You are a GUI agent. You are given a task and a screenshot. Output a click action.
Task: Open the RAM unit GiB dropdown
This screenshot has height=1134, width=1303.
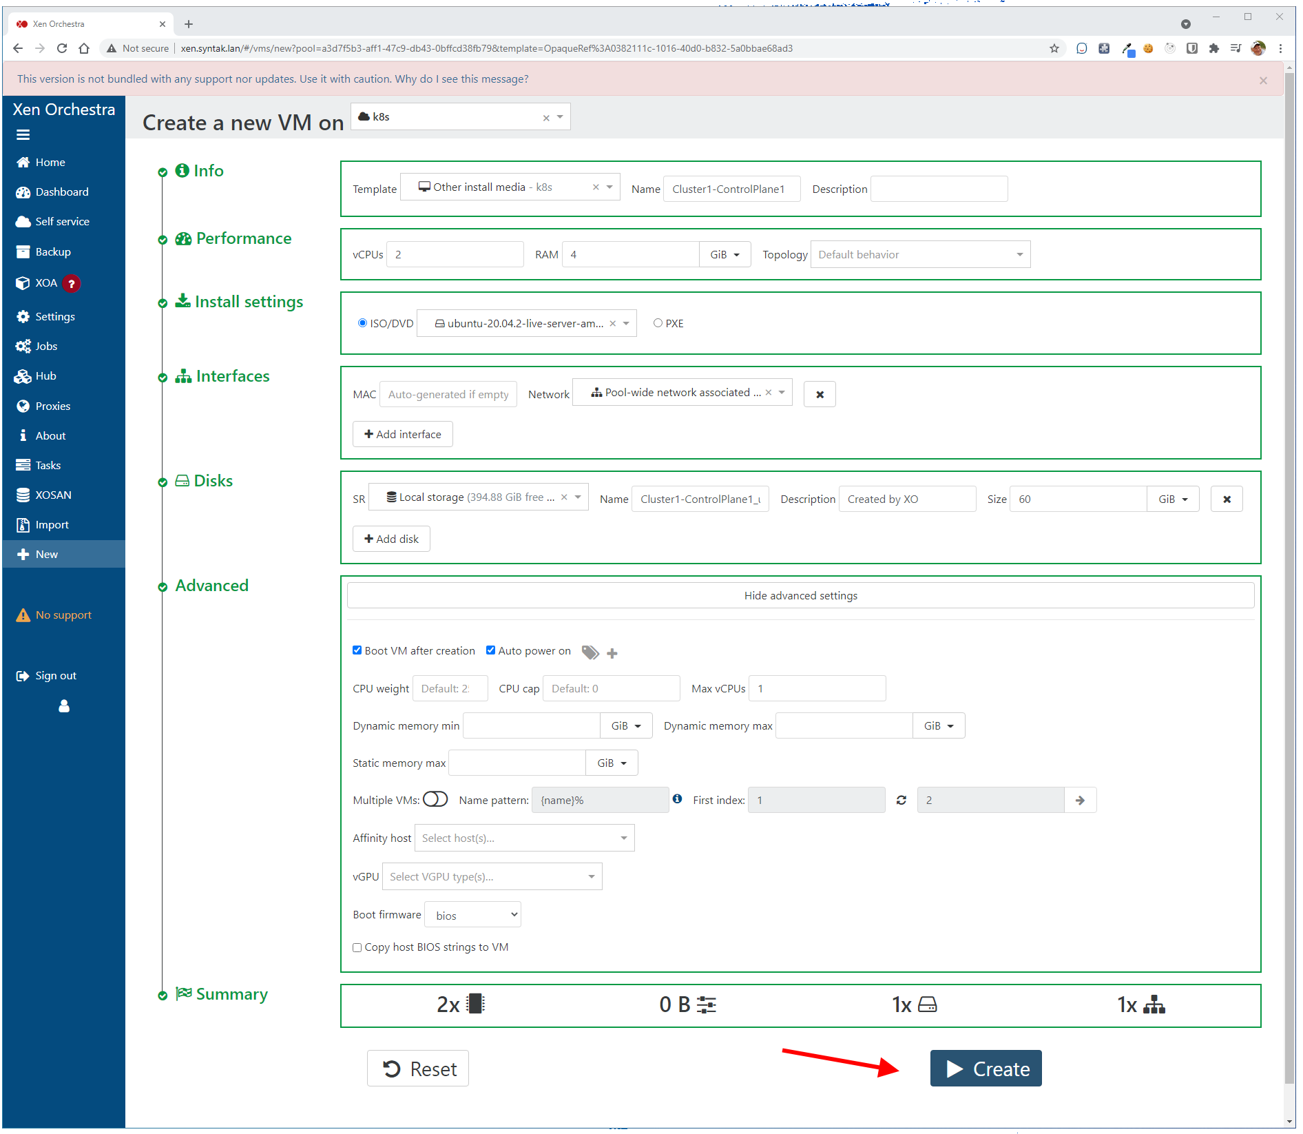click(x=725, y=255)
